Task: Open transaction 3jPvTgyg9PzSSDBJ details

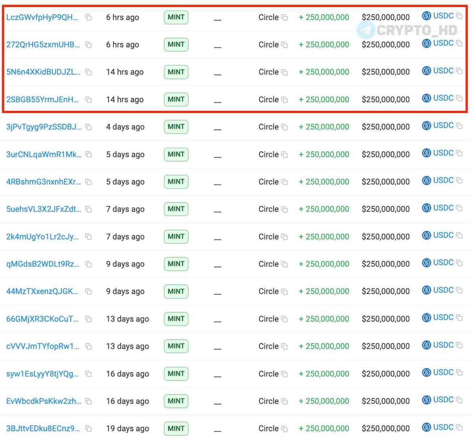Action: (x=44, y=127)
